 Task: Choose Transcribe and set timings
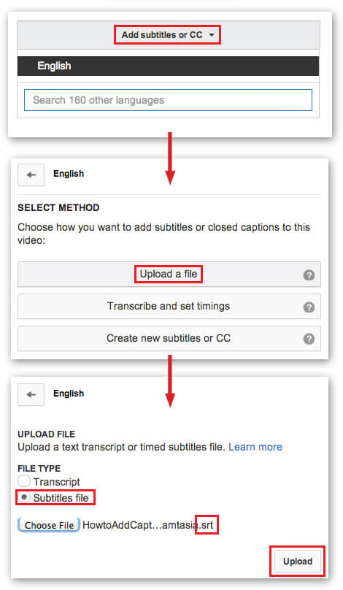click(x=169, y=306)
